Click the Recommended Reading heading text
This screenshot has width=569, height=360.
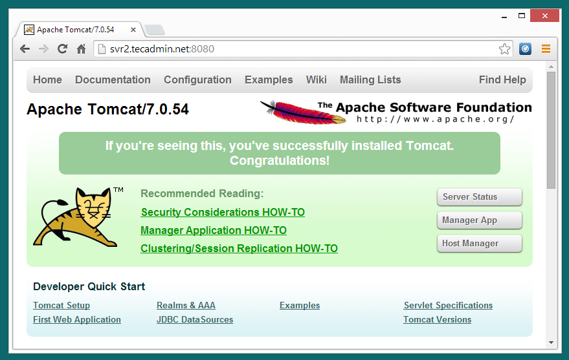point(202,193)
